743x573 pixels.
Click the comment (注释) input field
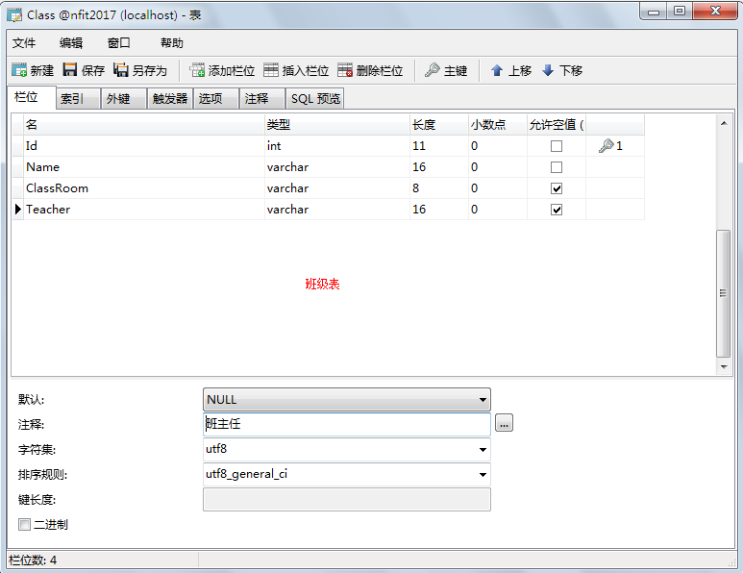347,424
